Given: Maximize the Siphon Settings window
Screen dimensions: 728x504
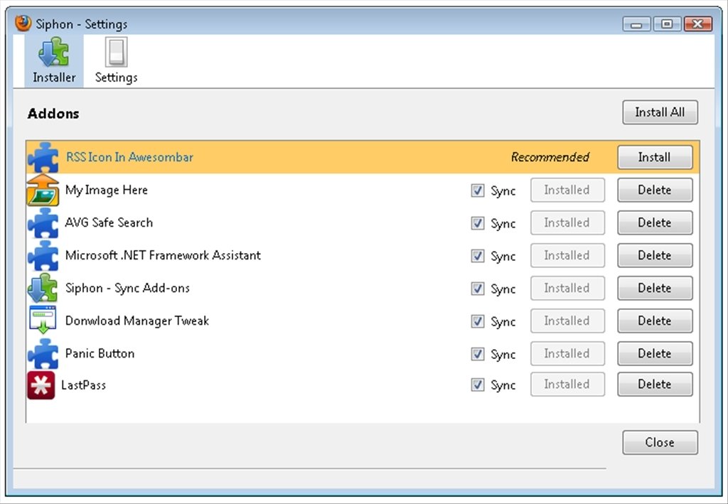Looking at the screenshot, I should (x=667, y=23).
